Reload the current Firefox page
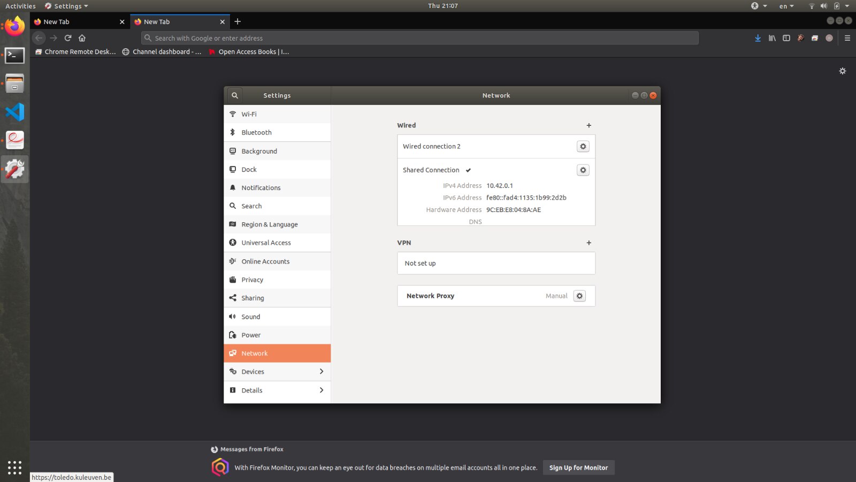856x482 pixels. point(68,38)
